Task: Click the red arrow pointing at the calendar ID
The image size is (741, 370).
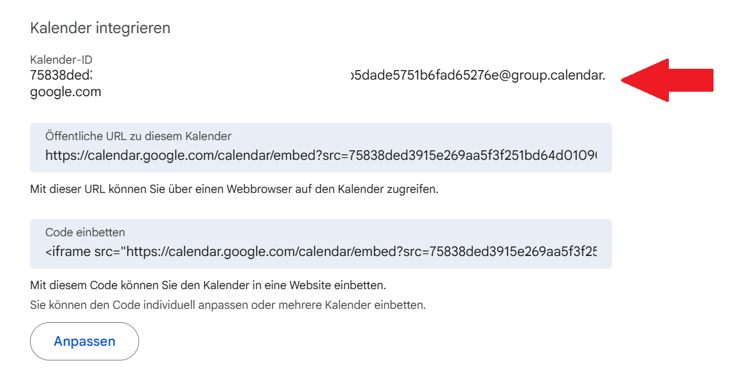Action: click(x=667, y=80)
